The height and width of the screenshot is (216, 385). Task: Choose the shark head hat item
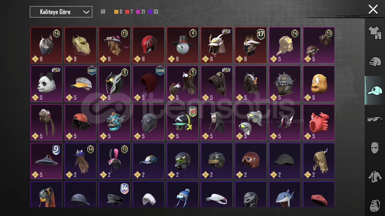(x=285, y=194)
